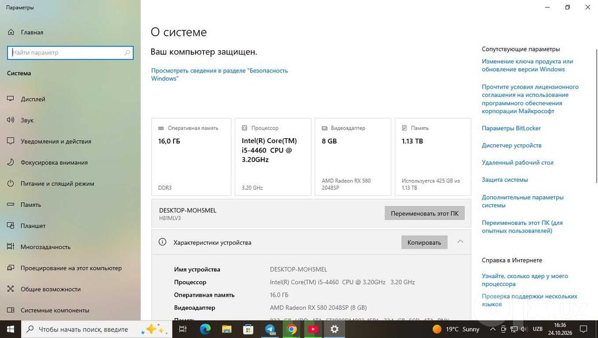This screenshot has height=338, width=598.
Task: Open Microsoft Store from the taskbar
Action: 248,329
